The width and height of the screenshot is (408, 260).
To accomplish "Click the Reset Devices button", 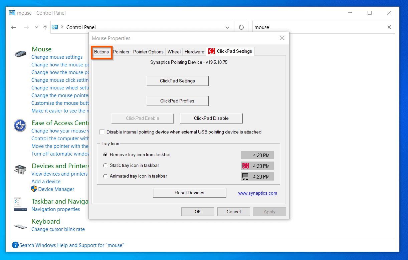I will point(189,193).
